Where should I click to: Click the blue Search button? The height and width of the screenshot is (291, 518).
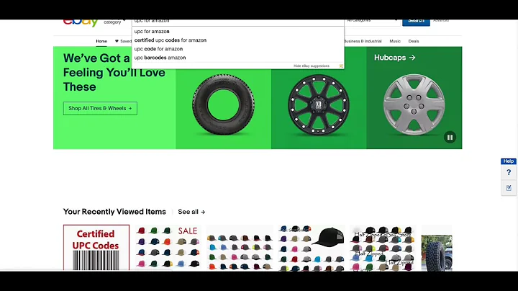(416, 22)
